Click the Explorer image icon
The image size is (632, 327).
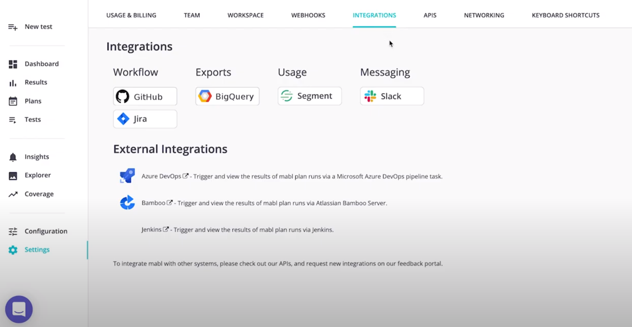pyautogui.click(x=13, y=176)
